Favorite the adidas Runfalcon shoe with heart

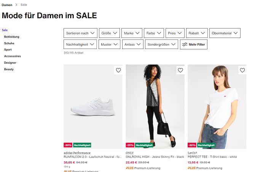118,70
